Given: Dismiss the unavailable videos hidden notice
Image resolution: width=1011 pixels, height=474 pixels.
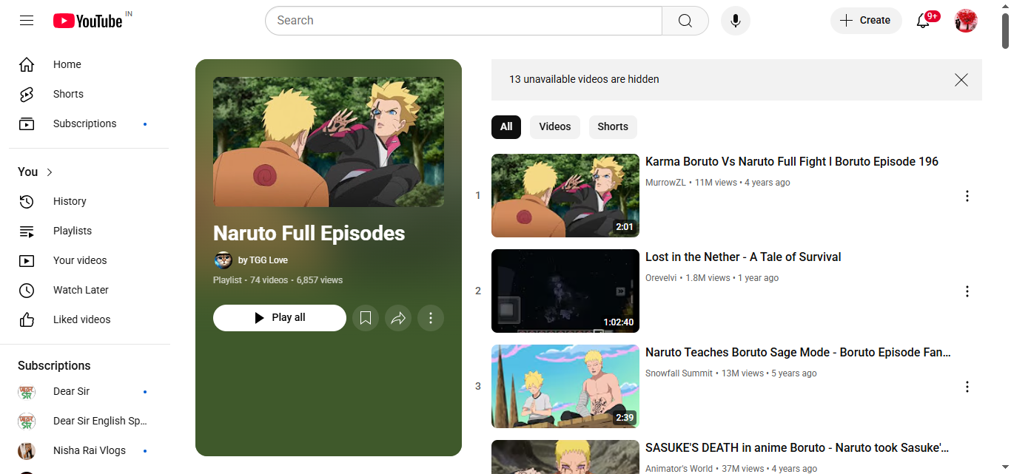Looking at the screenshot, I should pyautogui.click(x=961, y=80).
